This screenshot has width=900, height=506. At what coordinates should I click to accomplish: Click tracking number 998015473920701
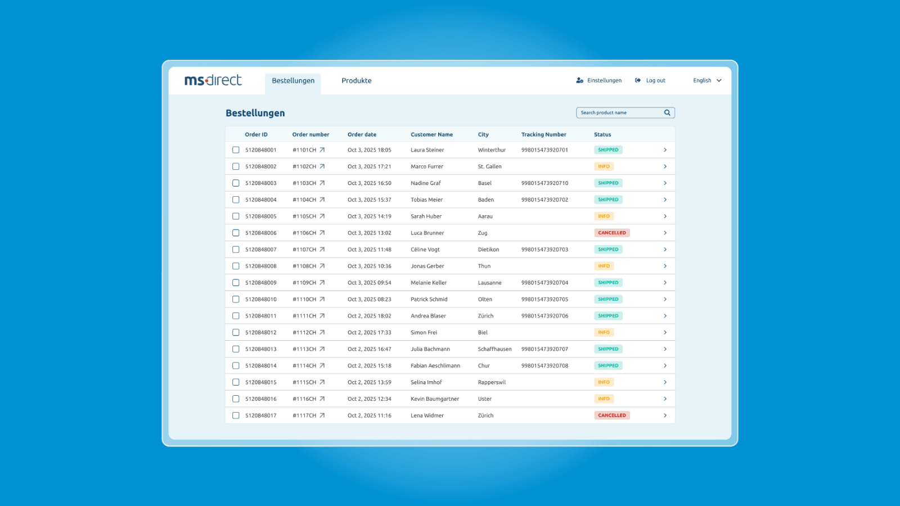pos(544,150)
